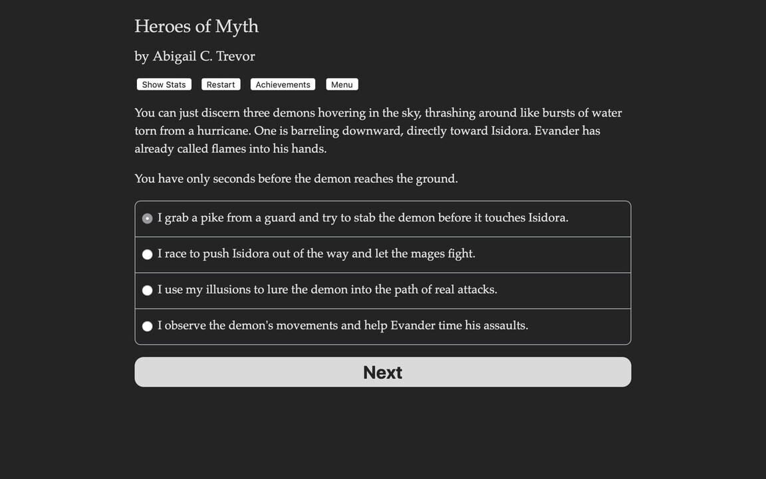
Task: Click the circle next to the Evander timing option
Action: tap(147, 326)
